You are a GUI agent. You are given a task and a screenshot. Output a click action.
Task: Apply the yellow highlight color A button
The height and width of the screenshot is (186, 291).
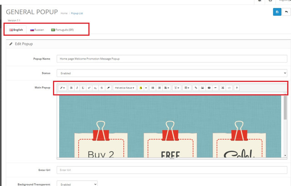tap(140, 88)
